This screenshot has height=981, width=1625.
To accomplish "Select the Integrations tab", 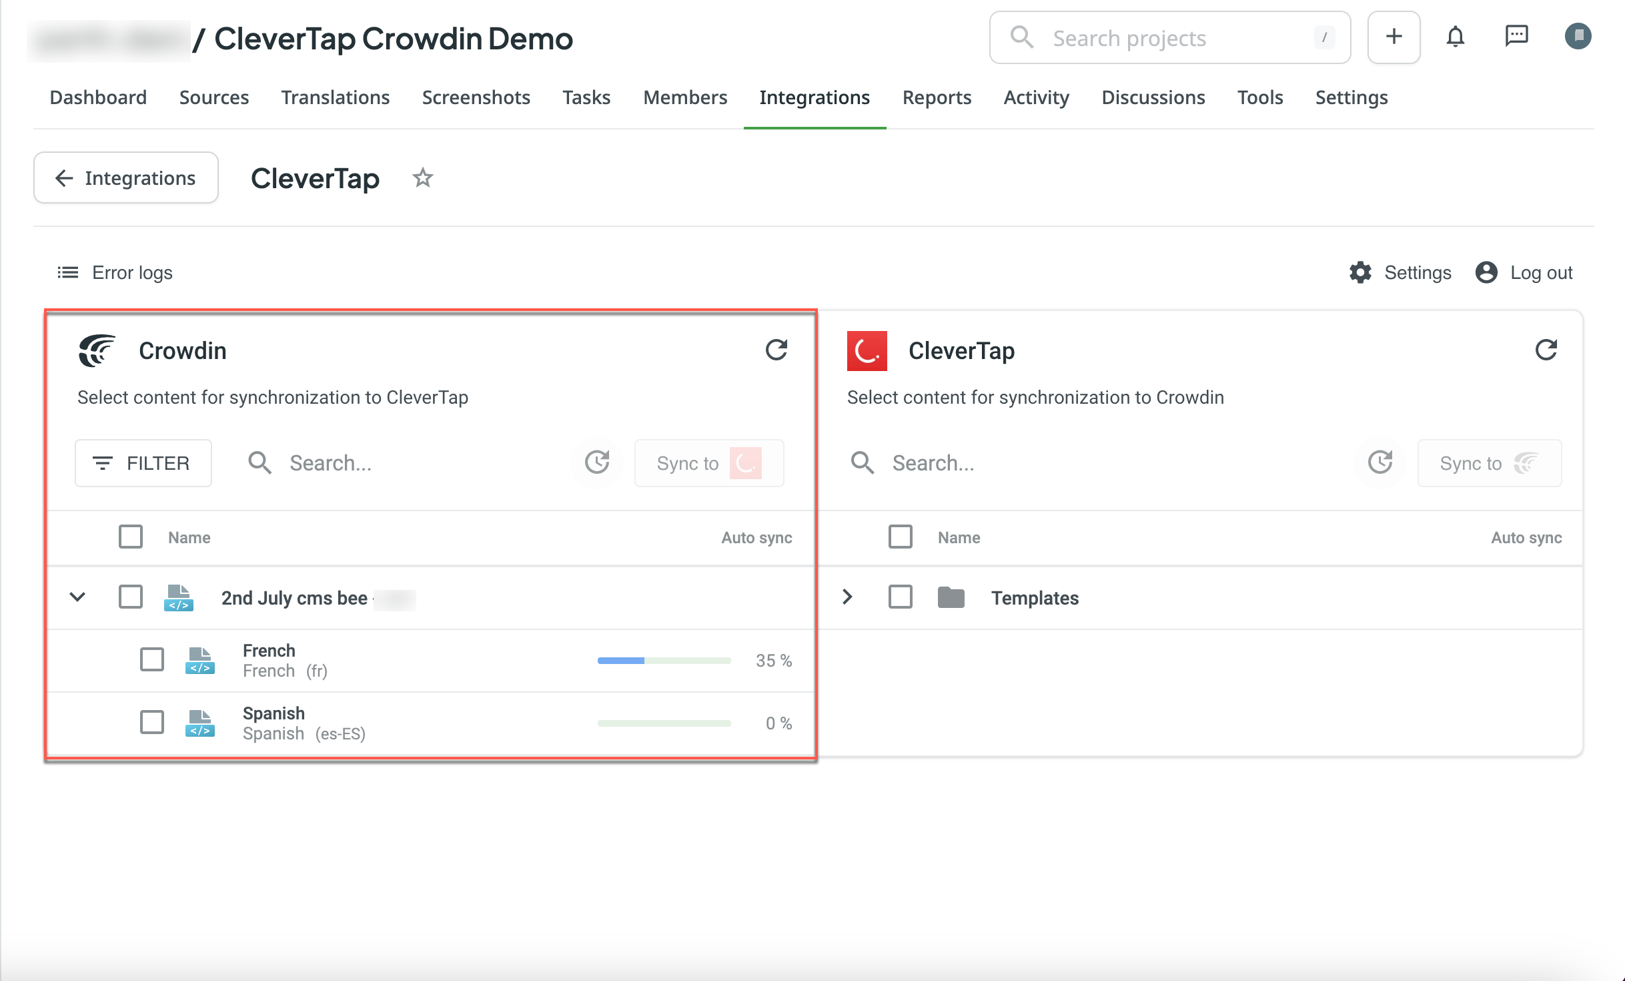I will click(815, 97).
